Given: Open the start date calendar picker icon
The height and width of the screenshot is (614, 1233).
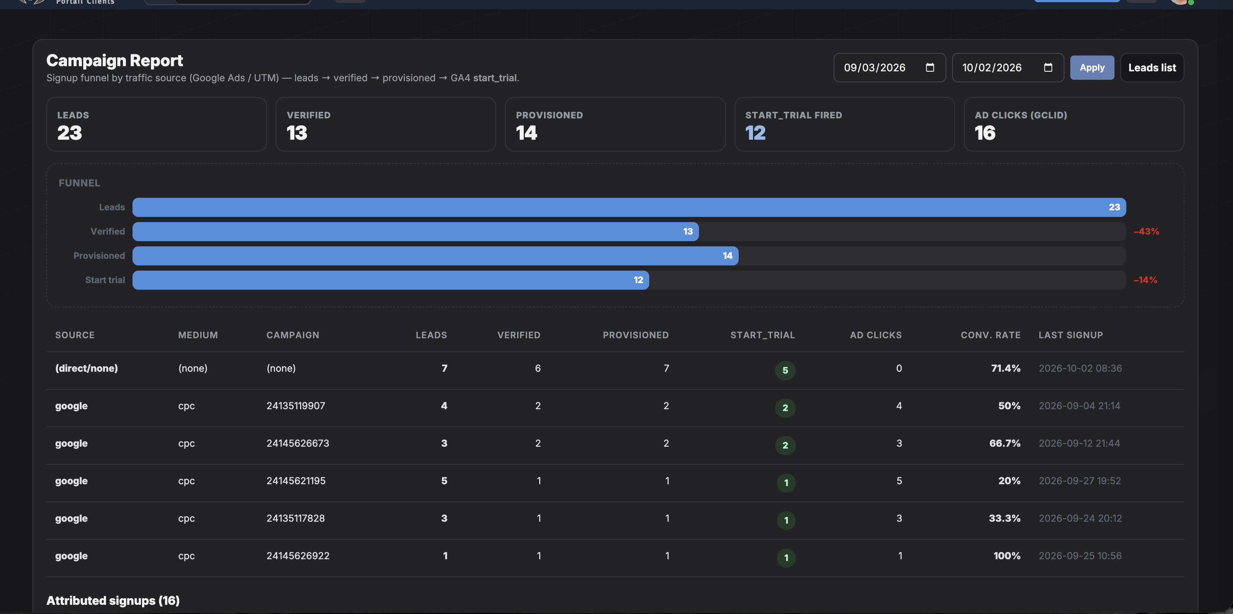Looking at the screenshot, I should pos(930,67).
